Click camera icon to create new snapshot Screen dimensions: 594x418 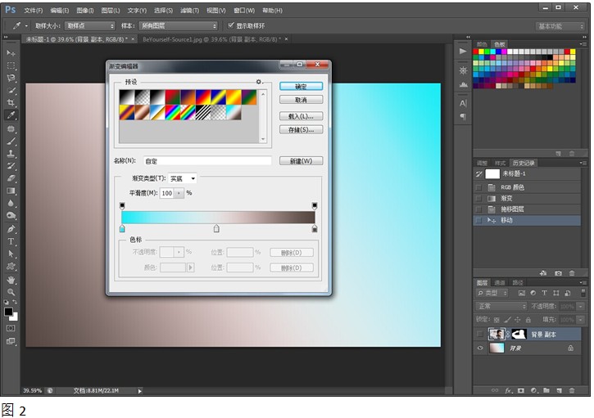click(558, 272)
